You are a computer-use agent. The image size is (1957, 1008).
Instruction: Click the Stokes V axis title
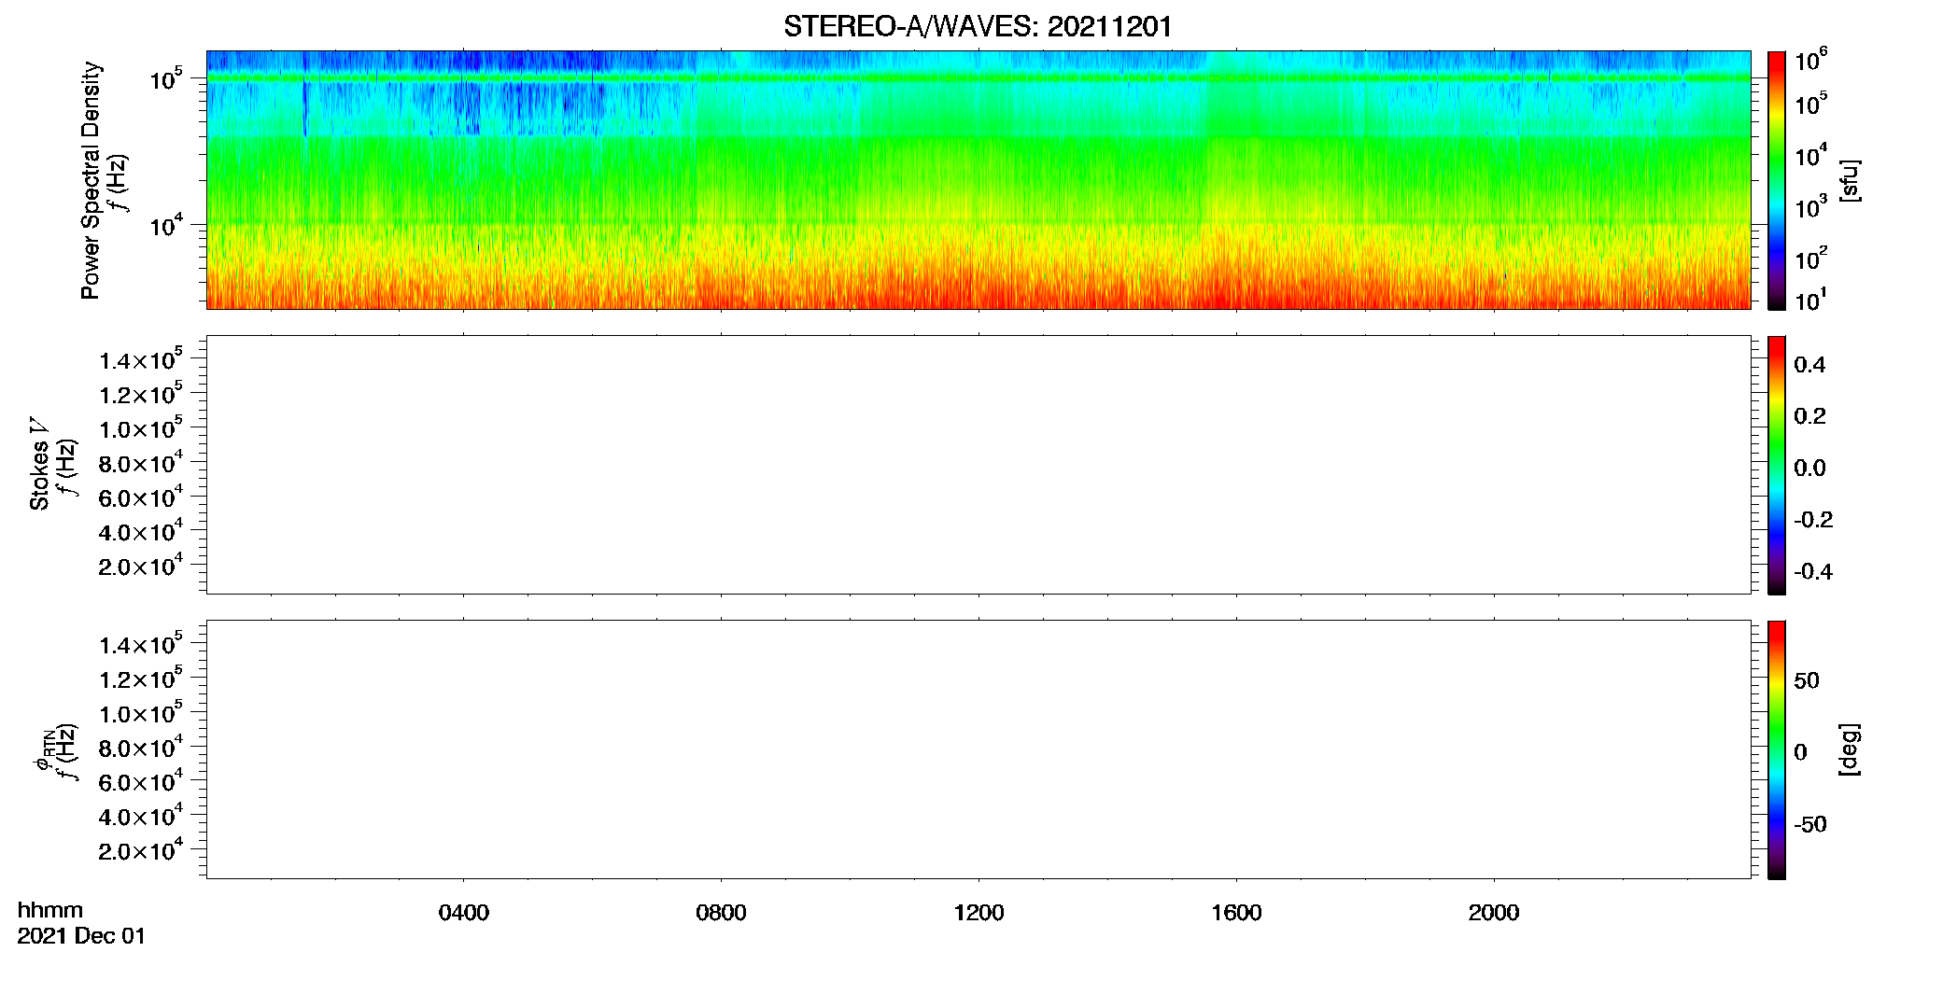click(39, 464)
